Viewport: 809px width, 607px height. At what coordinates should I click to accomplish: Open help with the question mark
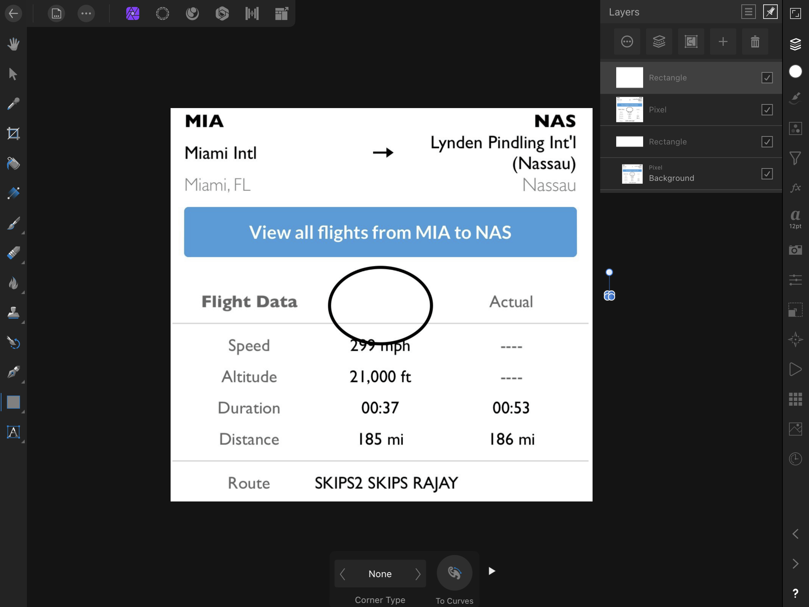click(x=796, y=594)
